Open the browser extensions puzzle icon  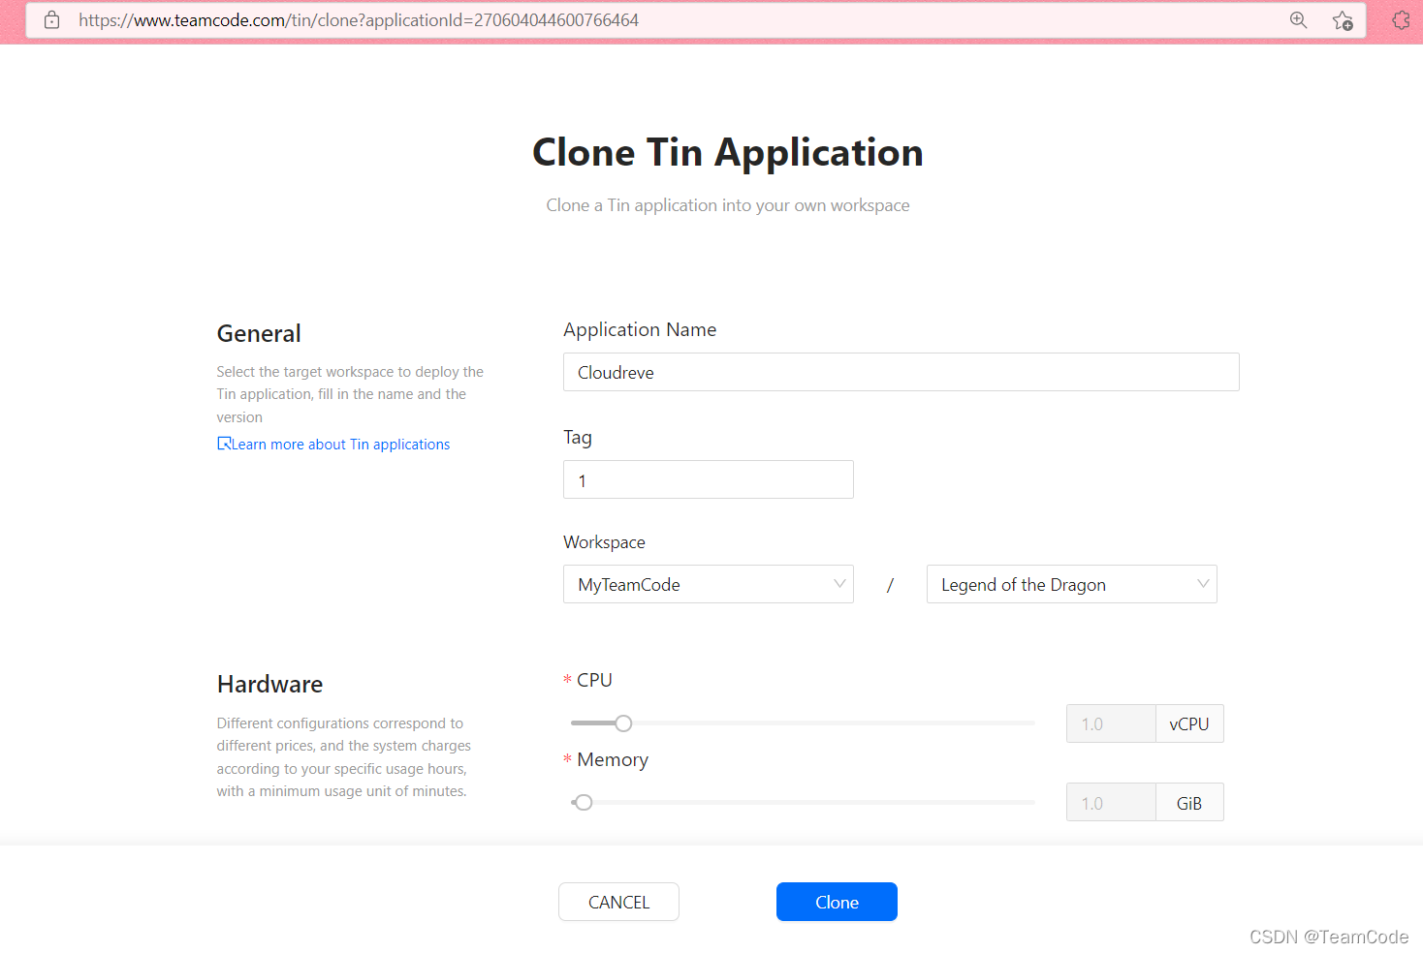[x=1402, y=20]
